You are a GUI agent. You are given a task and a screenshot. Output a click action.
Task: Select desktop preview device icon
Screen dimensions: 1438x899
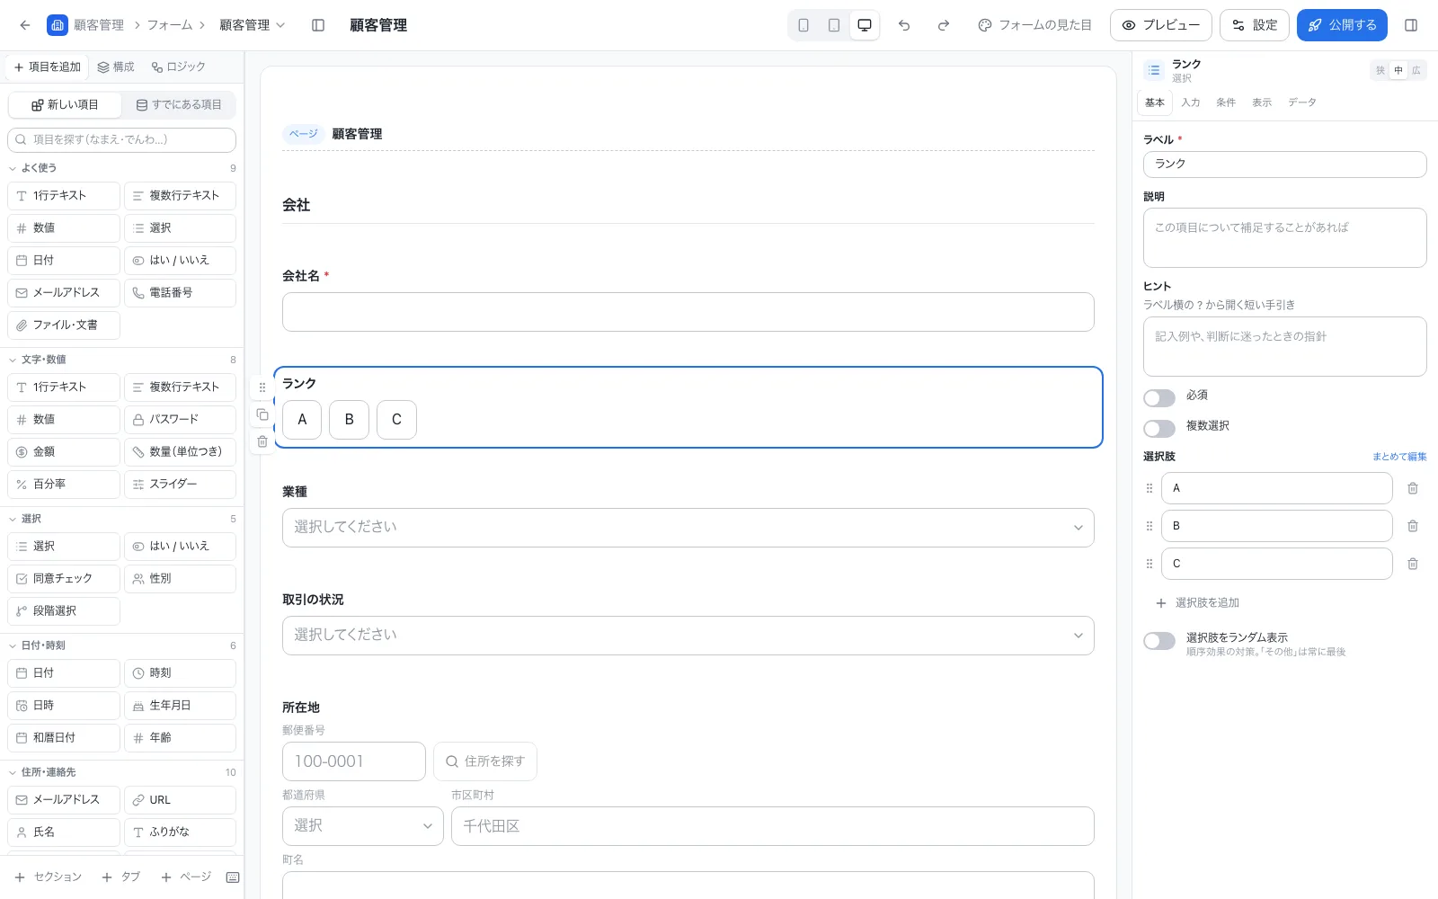click(865, 25)
